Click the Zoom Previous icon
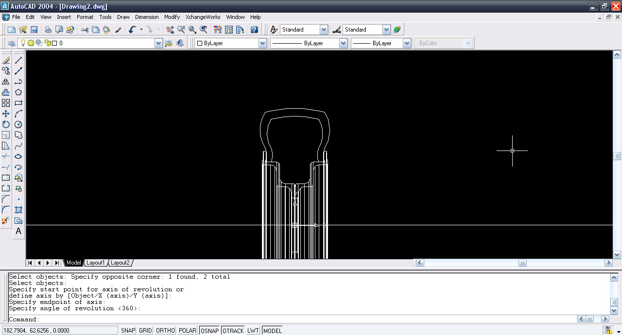Screen dimensions: 622x335 203,30
